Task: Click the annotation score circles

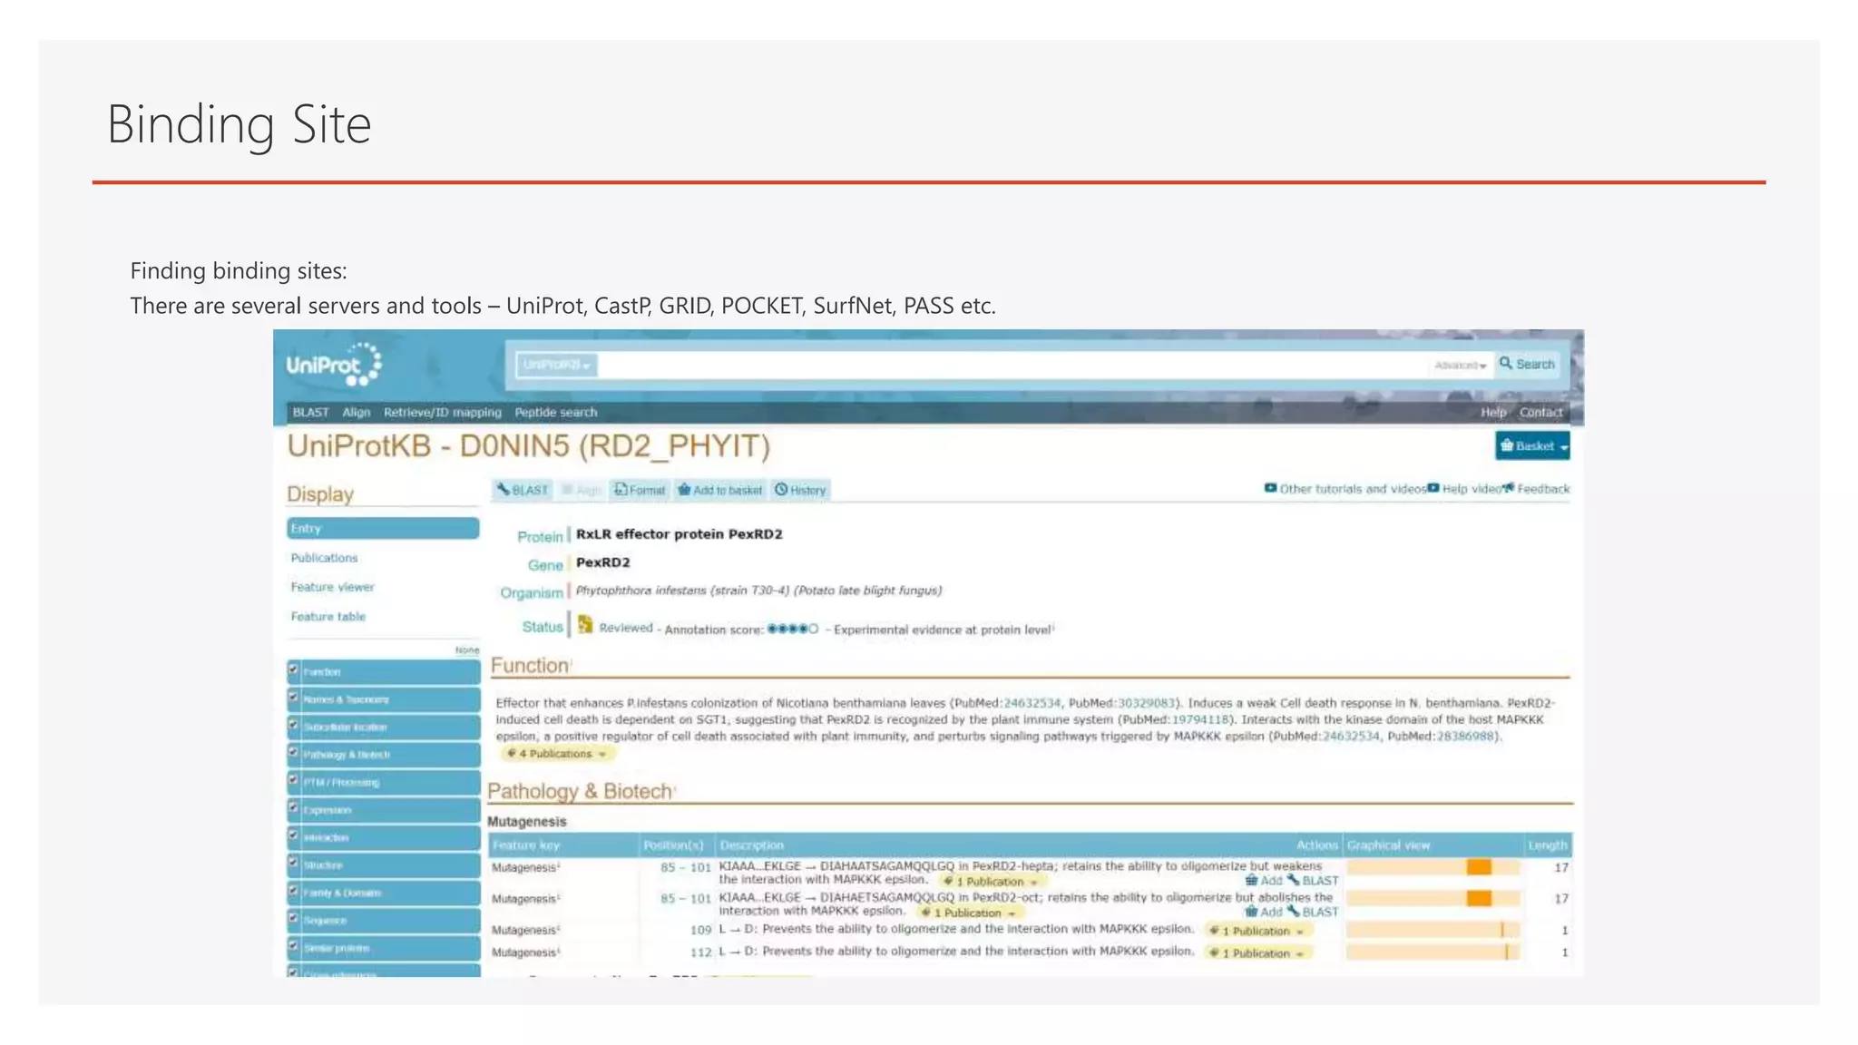Action: pyautogui.click(x=792, y=629)
